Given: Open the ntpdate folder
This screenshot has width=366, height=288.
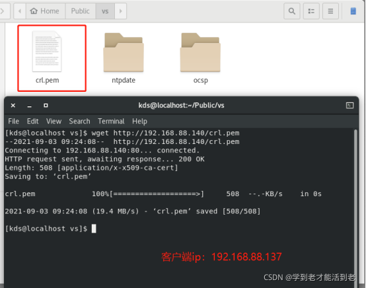Looking at the screenshot, I should pyautogui.click(x=124, y=52).
